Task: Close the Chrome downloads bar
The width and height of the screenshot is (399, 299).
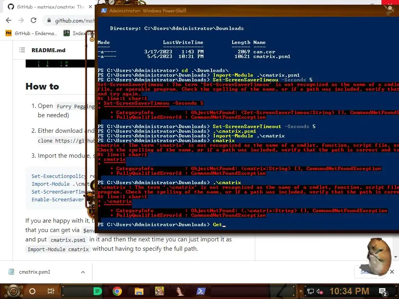Action: 392,272
